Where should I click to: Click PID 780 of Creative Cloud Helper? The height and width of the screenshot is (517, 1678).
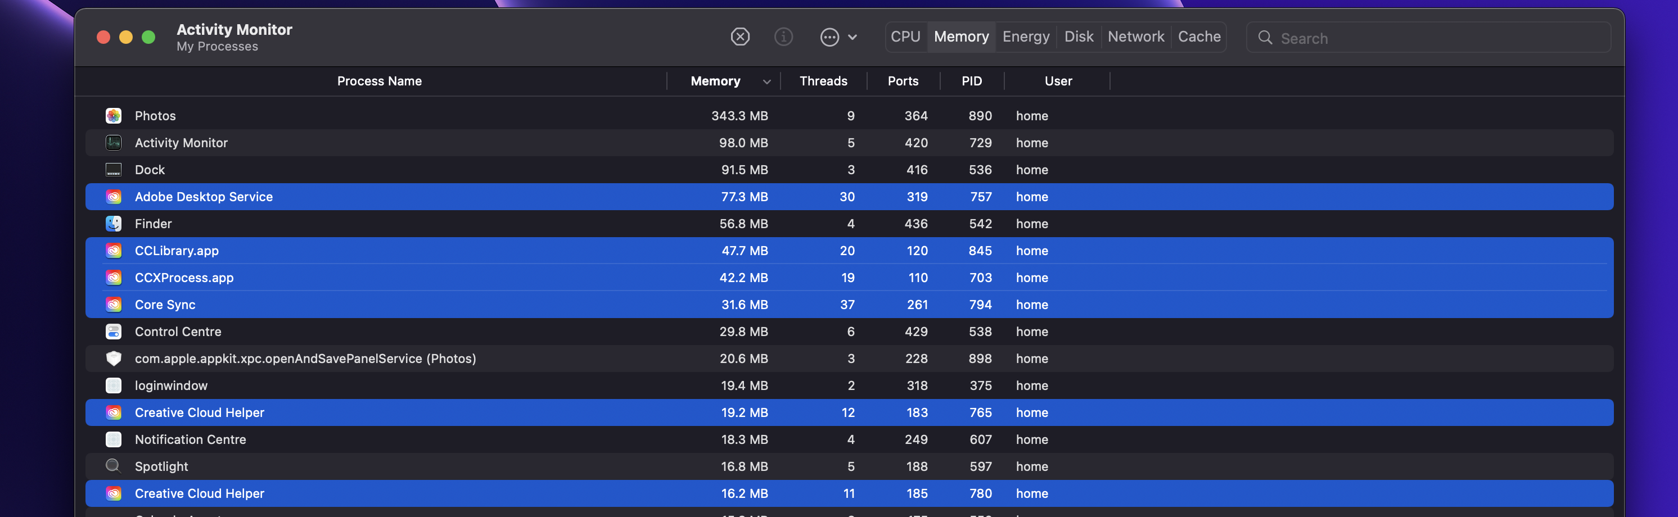click(x=980, y=494)
